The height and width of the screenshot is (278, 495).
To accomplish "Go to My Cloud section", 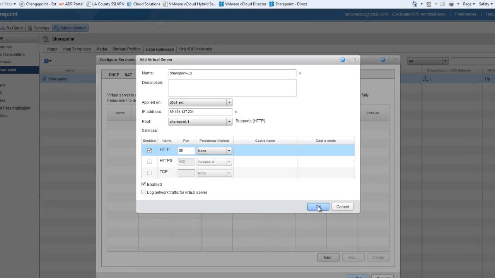I will coord(12,28).
